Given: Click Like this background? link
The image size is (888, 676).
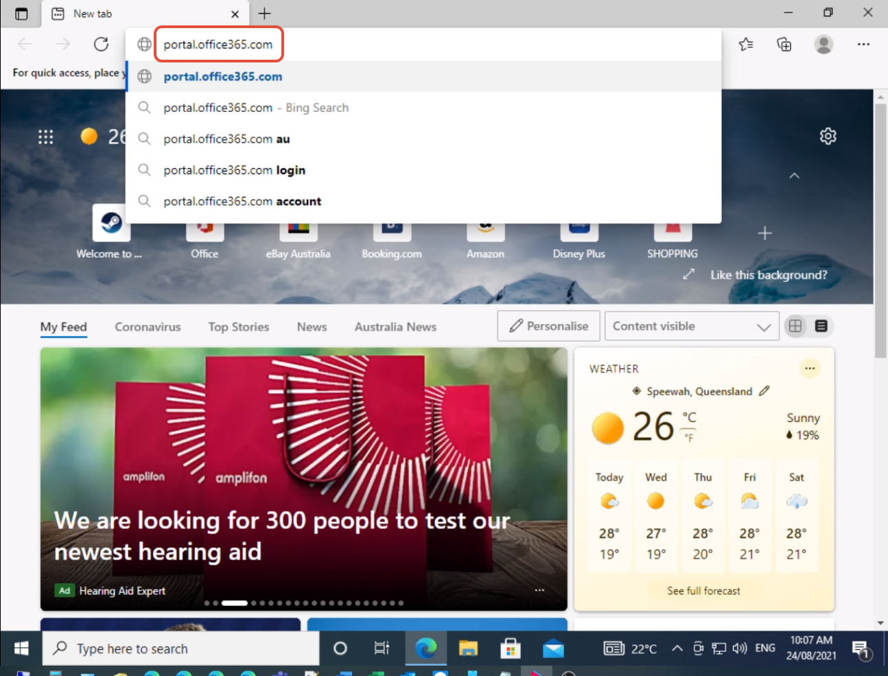Looking at the screenshot, I should pos(769,275).
